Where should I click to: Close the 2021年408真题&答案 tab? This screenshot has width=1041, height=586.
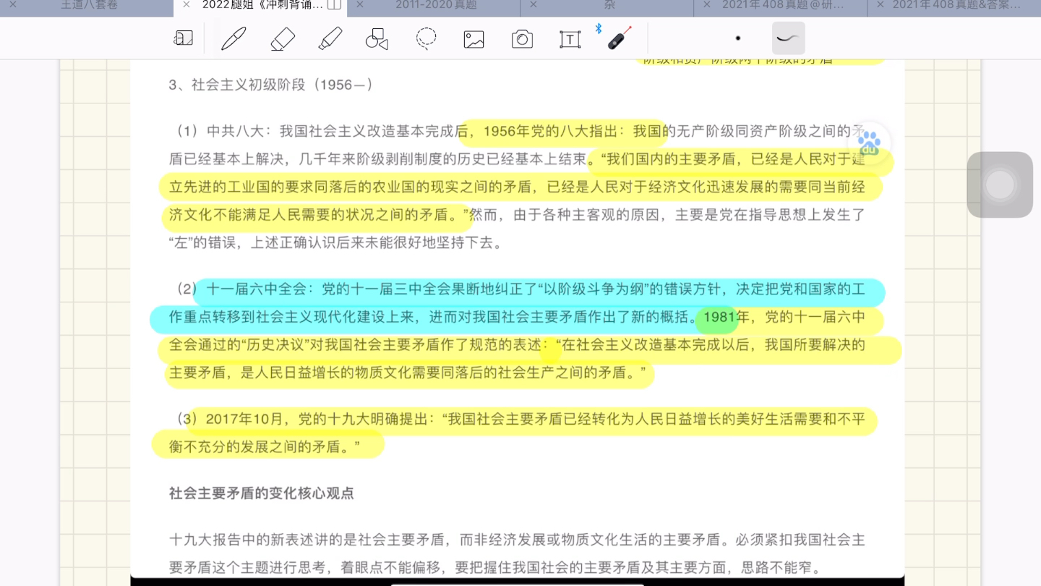[880, 4]
